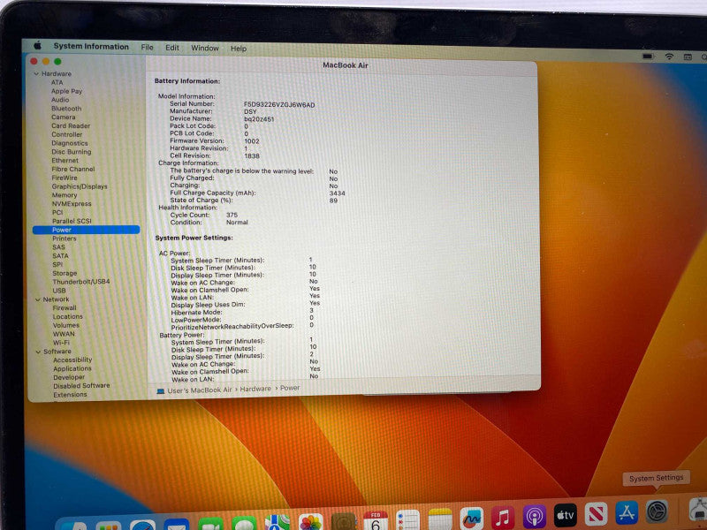Click the Condition value Normal
Image resolution: width=707 pixels, height=530 pixels.
click(x=237, y=223)
